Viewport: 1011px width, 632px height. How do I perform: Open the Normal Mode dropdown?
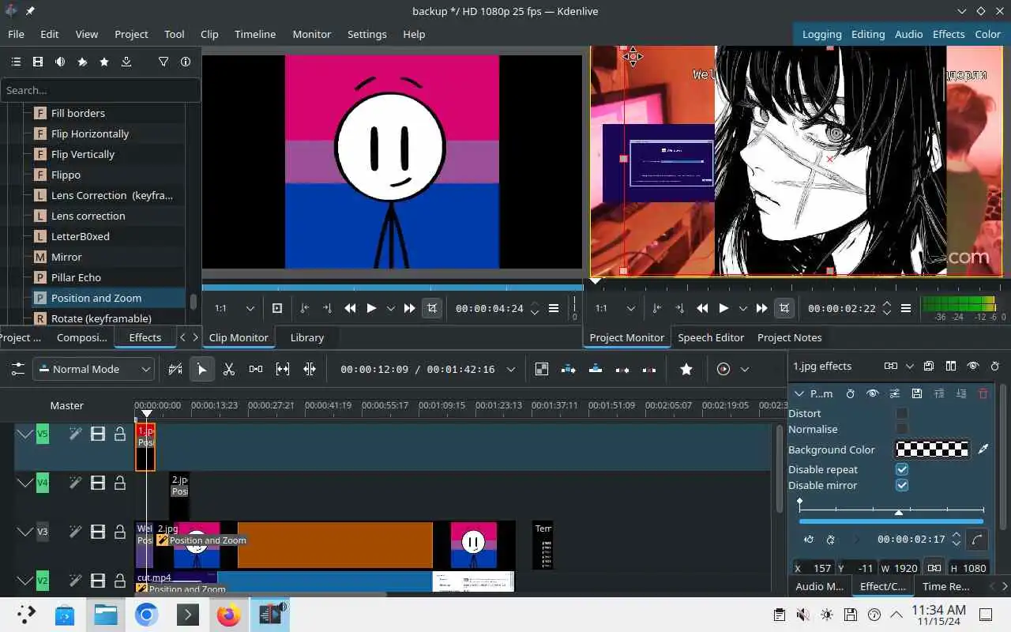pos(93,369)
